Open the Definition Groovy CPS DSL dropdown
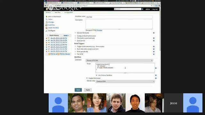The width and height of the screenshot is (205, 115). tap(119, 60)
